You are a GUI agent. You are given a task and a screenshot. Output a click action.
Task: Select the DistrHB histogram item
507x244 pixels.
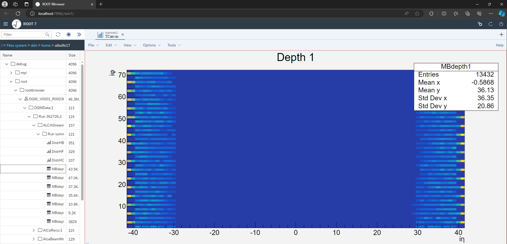pyautogui.click(x=58, y=143)
